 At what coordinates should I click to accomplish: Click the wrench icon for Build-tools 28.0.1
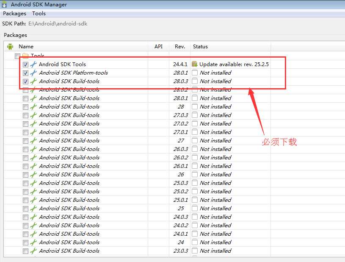[33, 98]
